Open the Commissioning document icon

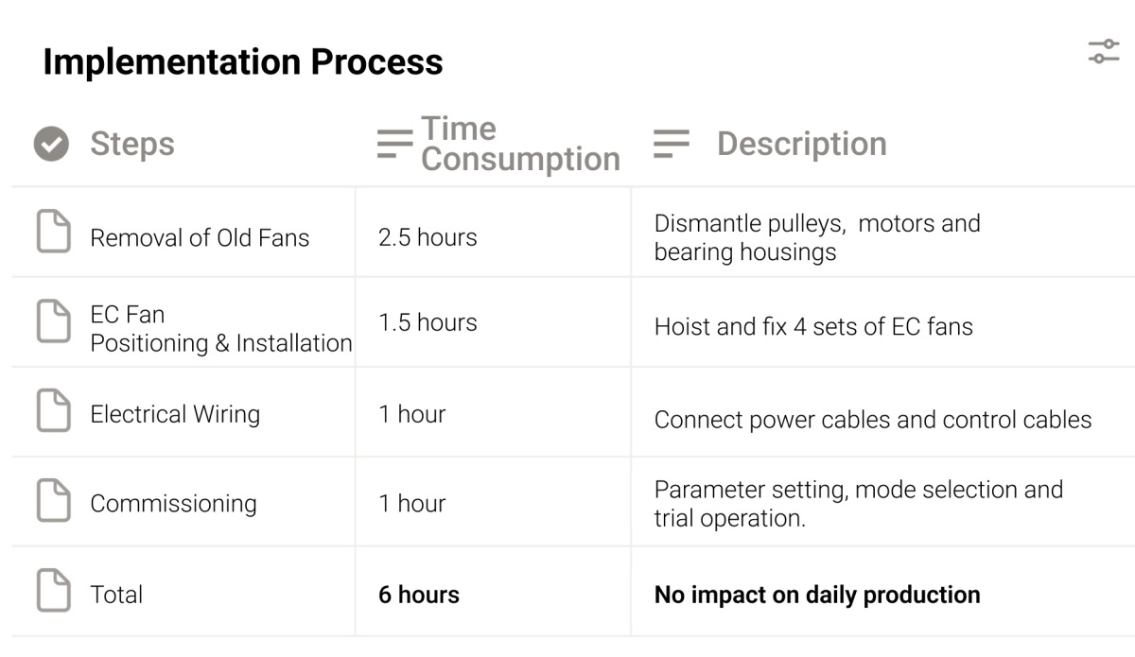coord(53,501)
